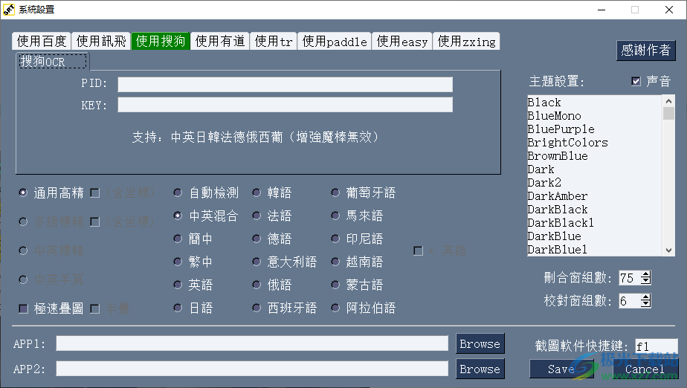Choose the BlueMono theme
687x388 pixels.
tap(595, 116)
